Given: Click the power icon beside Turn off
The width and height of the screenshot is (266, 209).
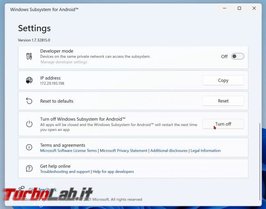Looking at the screenshot, I should tap(29, 124).
